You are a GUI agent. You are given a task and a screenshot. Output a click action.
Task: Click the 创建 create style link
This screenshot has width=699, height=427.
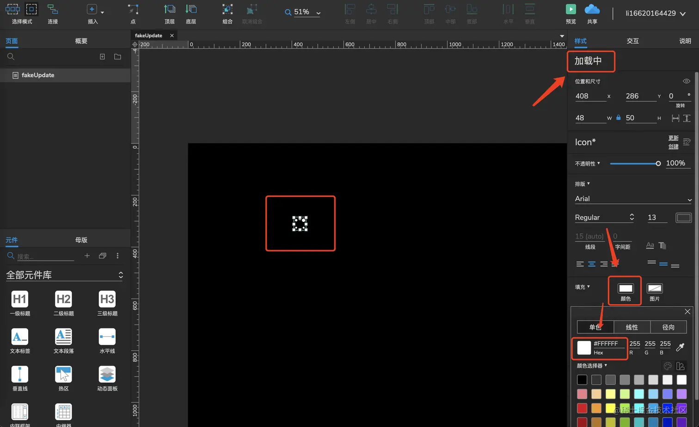click(673, 146)
